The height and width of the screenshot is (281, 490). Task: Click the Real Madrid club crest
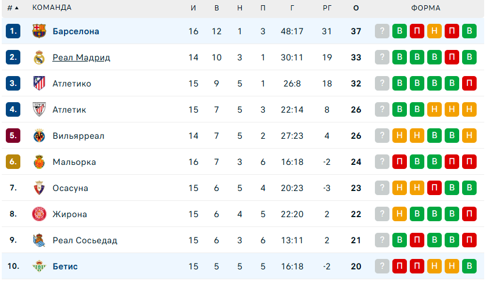[39, 57]
